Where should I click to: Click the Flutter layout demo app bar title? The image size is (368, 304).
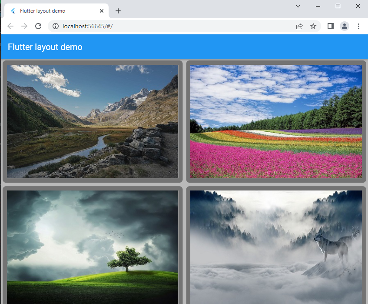tap(45, 47)
